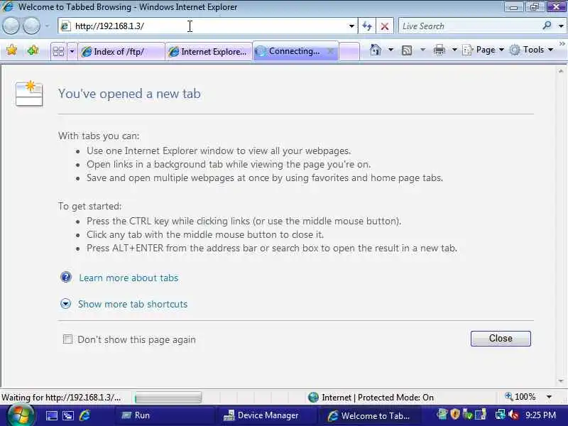
Task: Click the security shield tray icon
Action: 455,414
